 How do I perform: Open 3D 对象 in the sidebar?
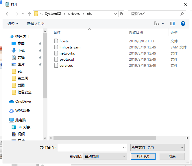24,127
